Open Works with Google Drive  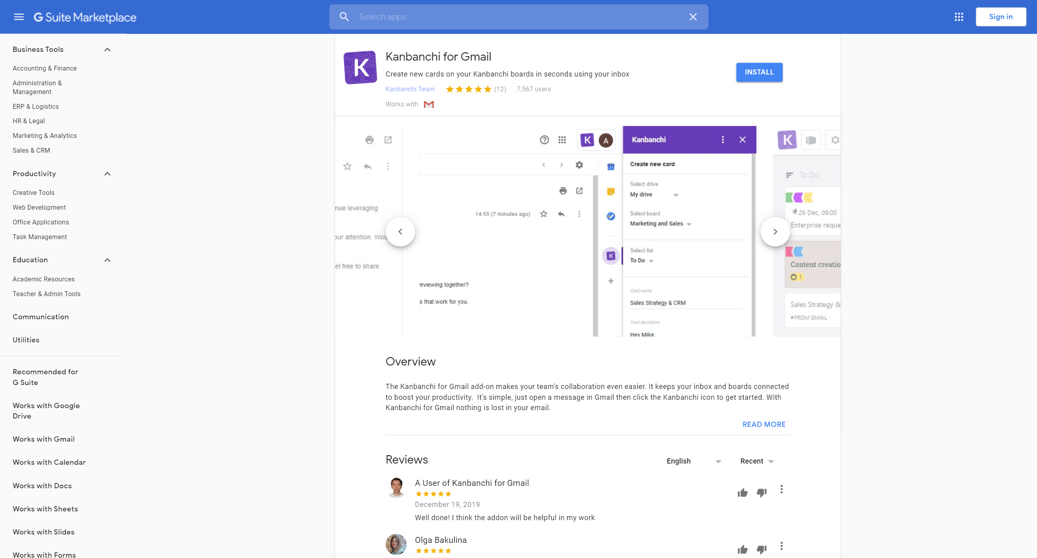coord(46,411)
